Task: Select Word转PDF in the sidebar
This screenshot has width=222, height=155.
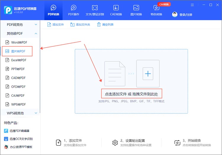Action: [19, 42]
